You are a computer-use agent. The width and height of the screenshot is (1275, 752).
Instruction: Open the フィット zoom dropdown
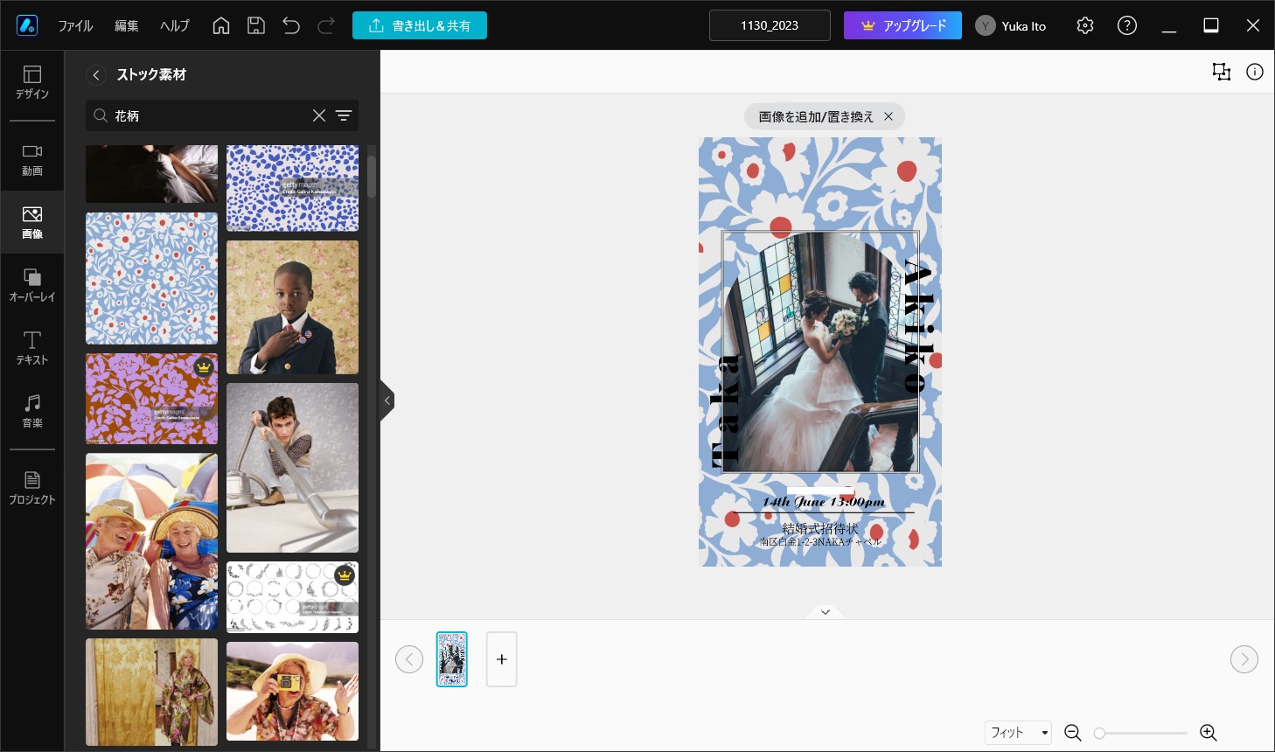1018,733
